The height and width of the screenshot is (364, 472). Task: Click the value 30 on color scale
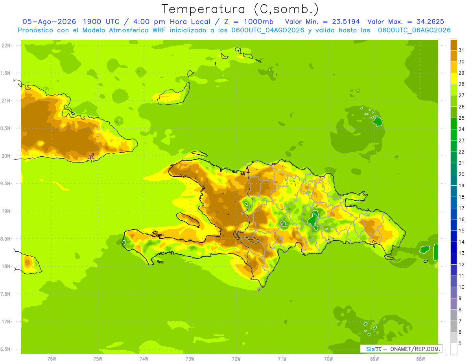coord(462,62)
